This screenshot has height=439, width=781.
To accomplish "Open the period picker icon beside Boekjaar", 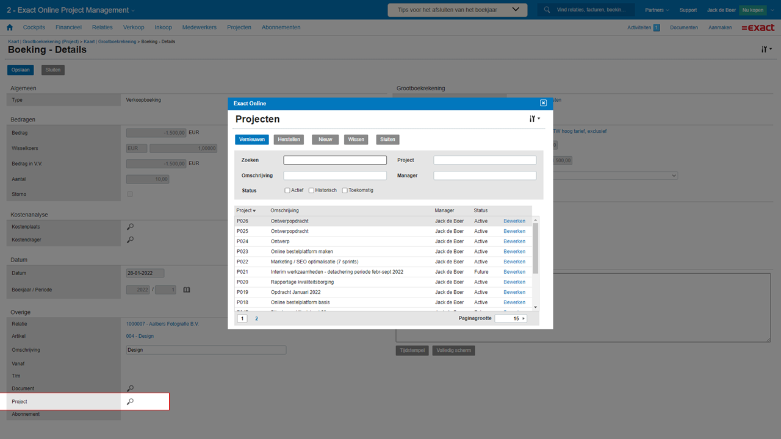I will [x=187, y=290].
